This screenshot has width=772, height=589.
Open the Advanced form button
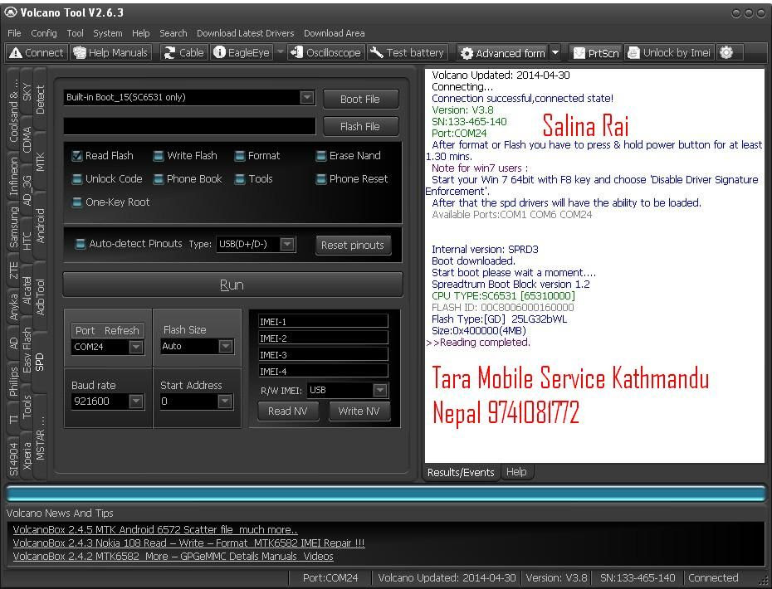click(503, 52)
